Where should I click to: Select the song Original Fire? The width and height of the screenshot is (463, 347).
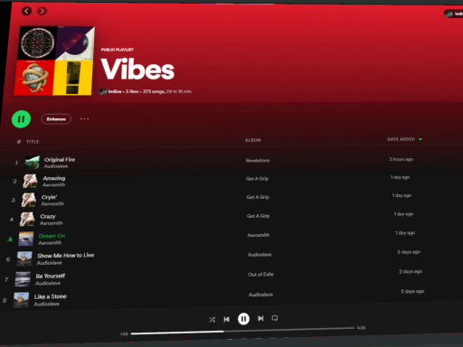tap(60, 160)
